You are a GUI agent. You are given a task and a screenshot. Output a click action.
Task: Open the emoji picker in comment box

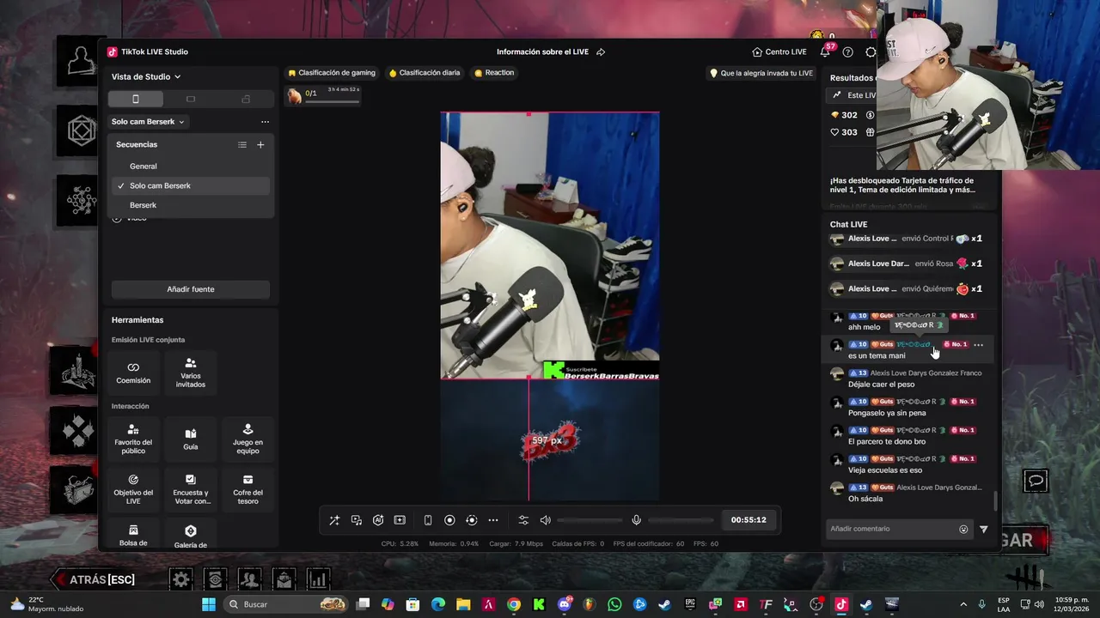click(x=963, y=530)
